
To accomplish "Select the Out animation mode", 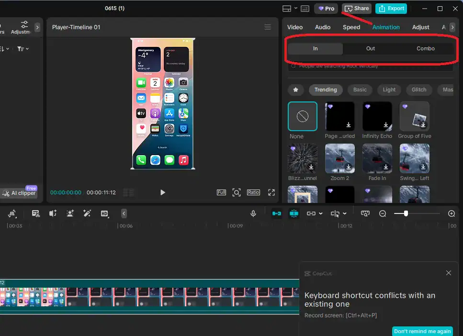I will pos(371,48).
